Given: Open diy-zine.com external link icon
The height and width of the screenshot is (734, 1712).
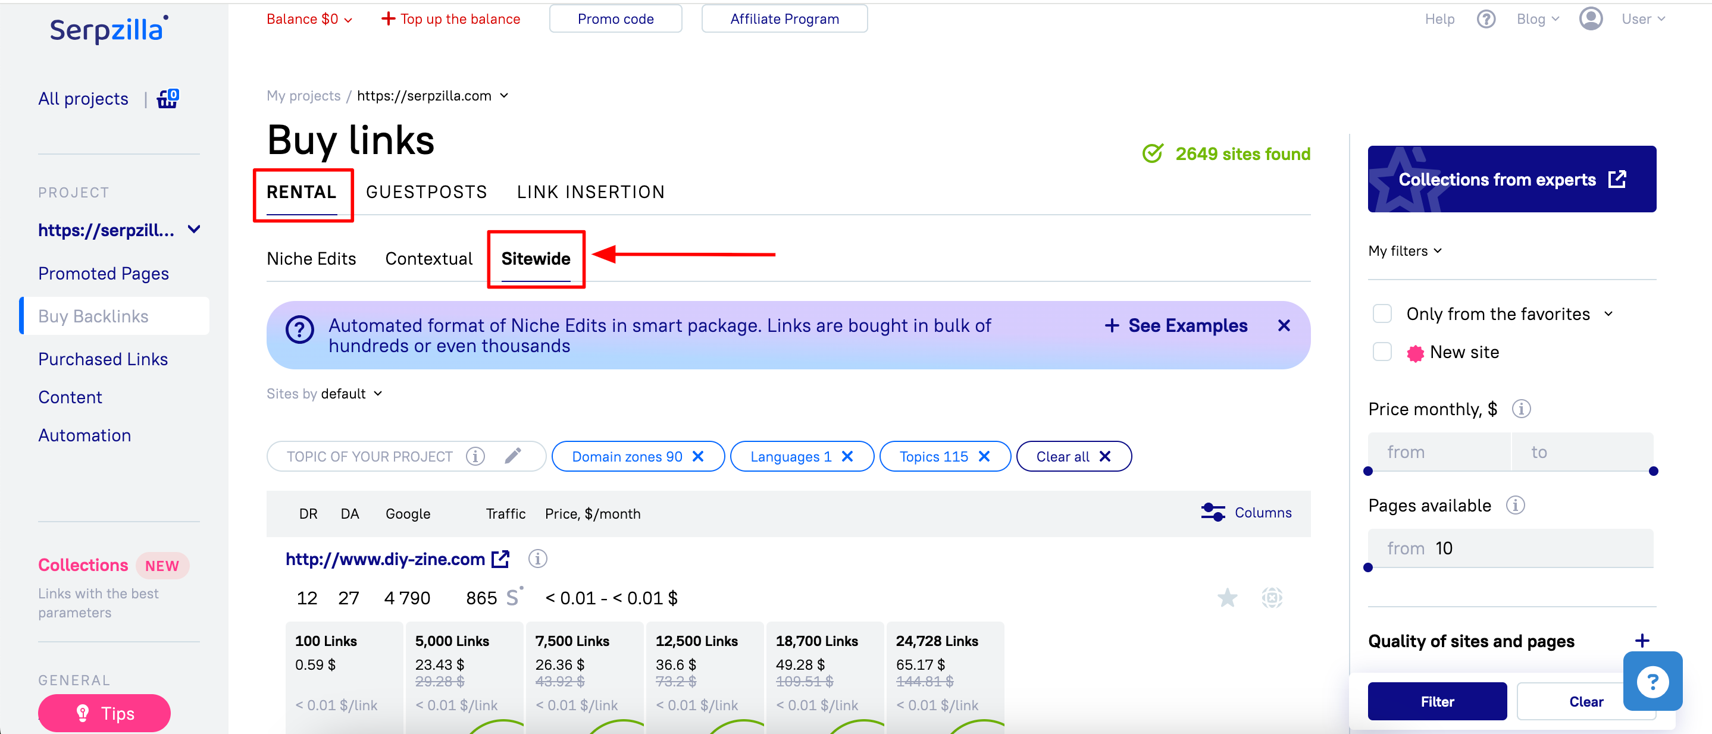Looking at the screenshot, I should point(500,559).
